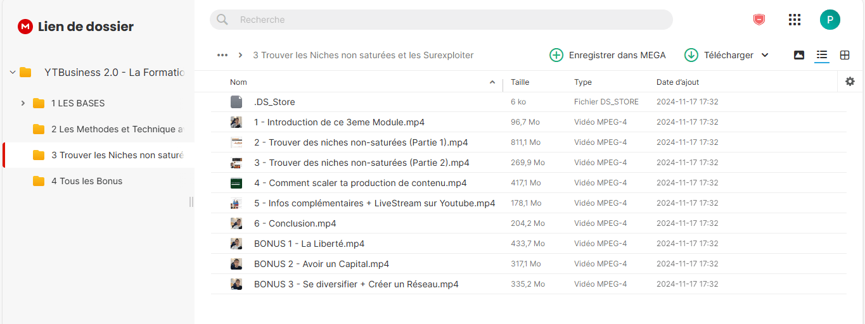Click the 335,2 Mo size cell
This screenshot has width=865, height=324.
tap(527, 284)
